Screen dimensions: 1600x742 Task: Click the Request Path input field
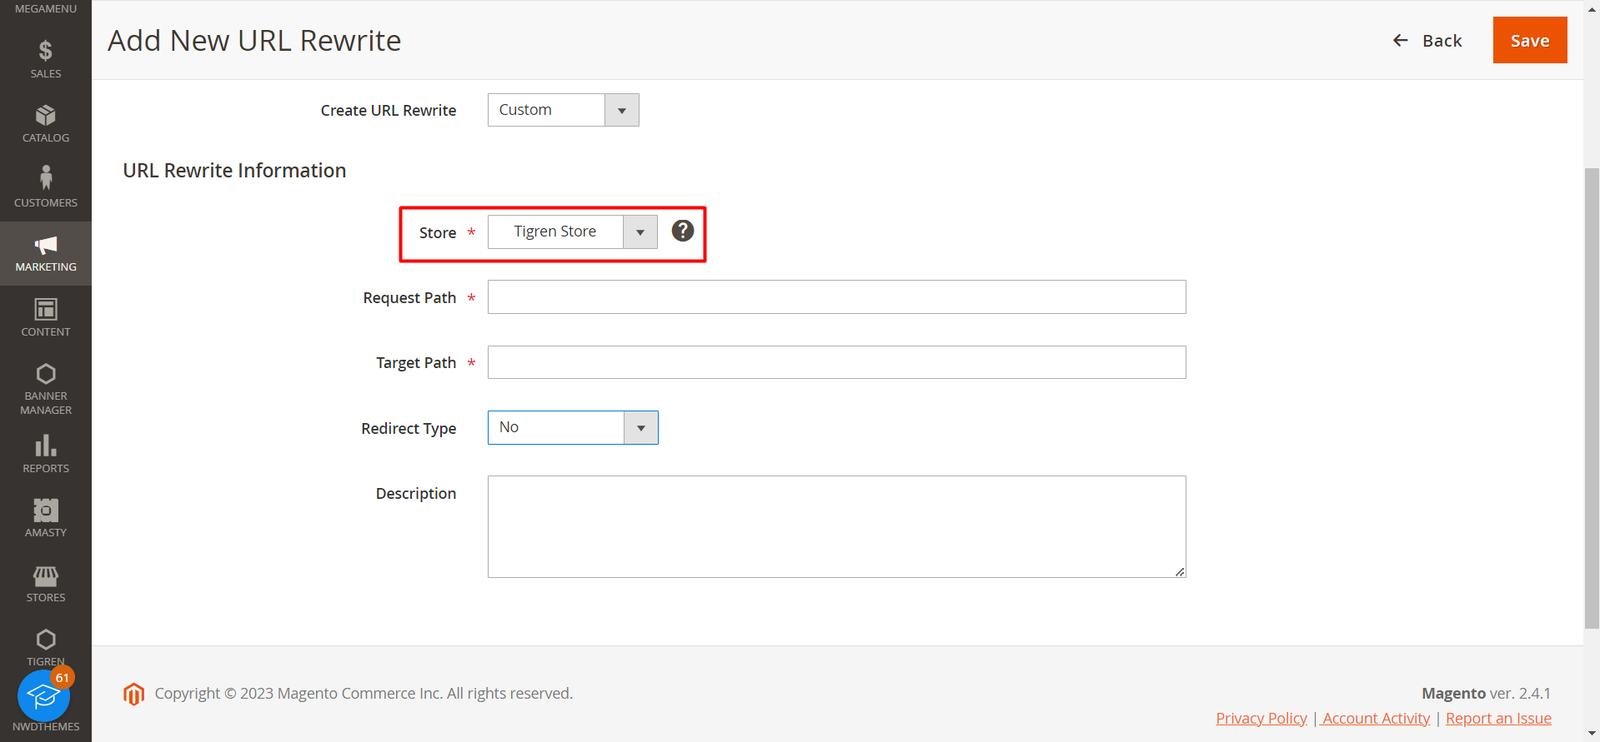[x=836, y=297]
